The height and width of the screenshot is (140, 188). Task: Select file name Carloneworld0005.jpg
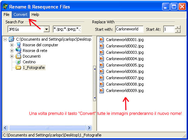coord(125,65)
